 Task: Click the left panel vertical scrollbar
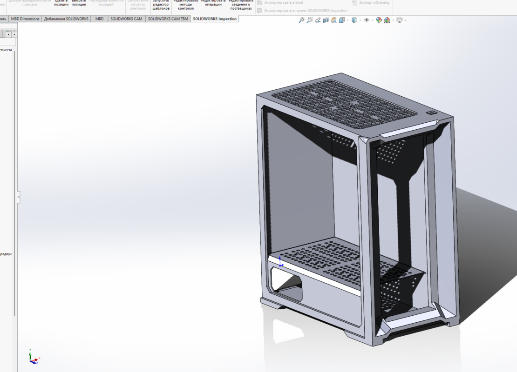(14, 183)
